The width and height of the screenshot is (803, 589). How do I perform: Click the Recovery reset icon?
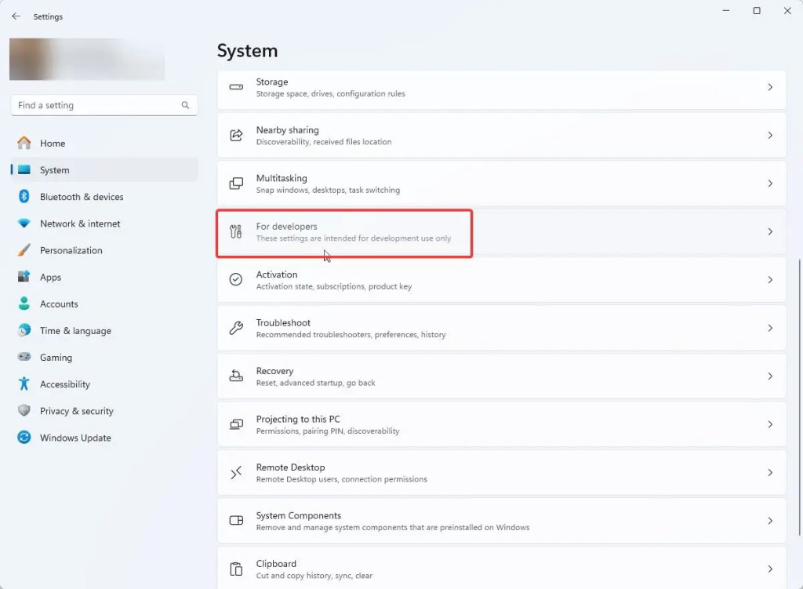tap(235, 376)
